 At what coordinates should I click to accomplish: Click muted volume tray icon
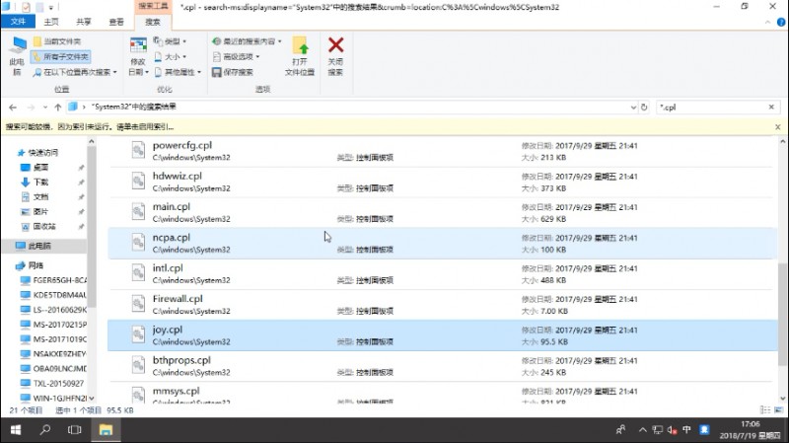pyautogui.click(x=672, y=429)
